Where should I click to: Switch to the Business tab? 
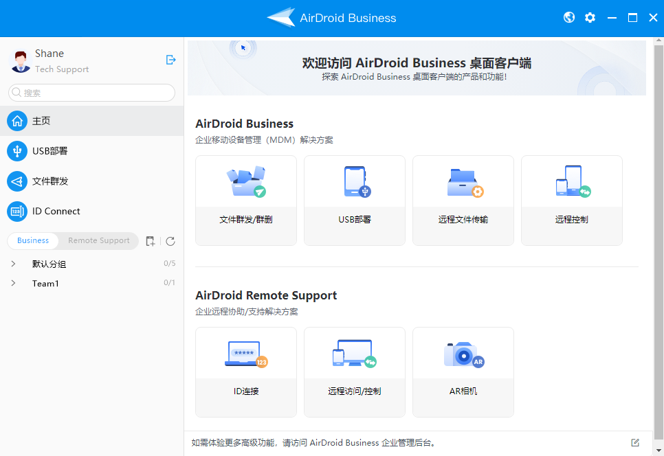coord(33,240)
